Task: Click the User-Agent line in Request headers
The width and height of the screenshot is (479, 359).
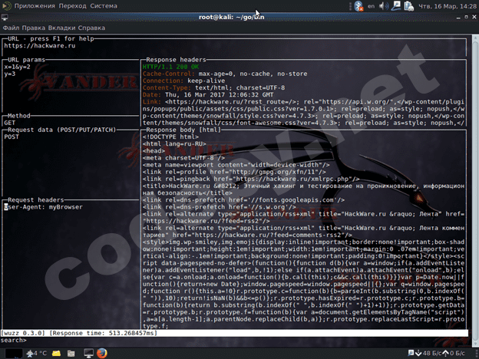Action: click(36, 206)
